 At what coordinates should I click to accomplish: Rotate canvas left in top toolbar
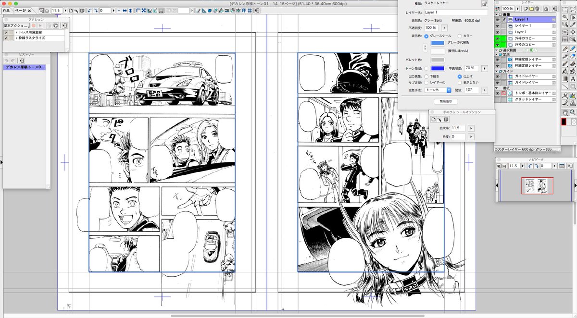tap(89, 11)
